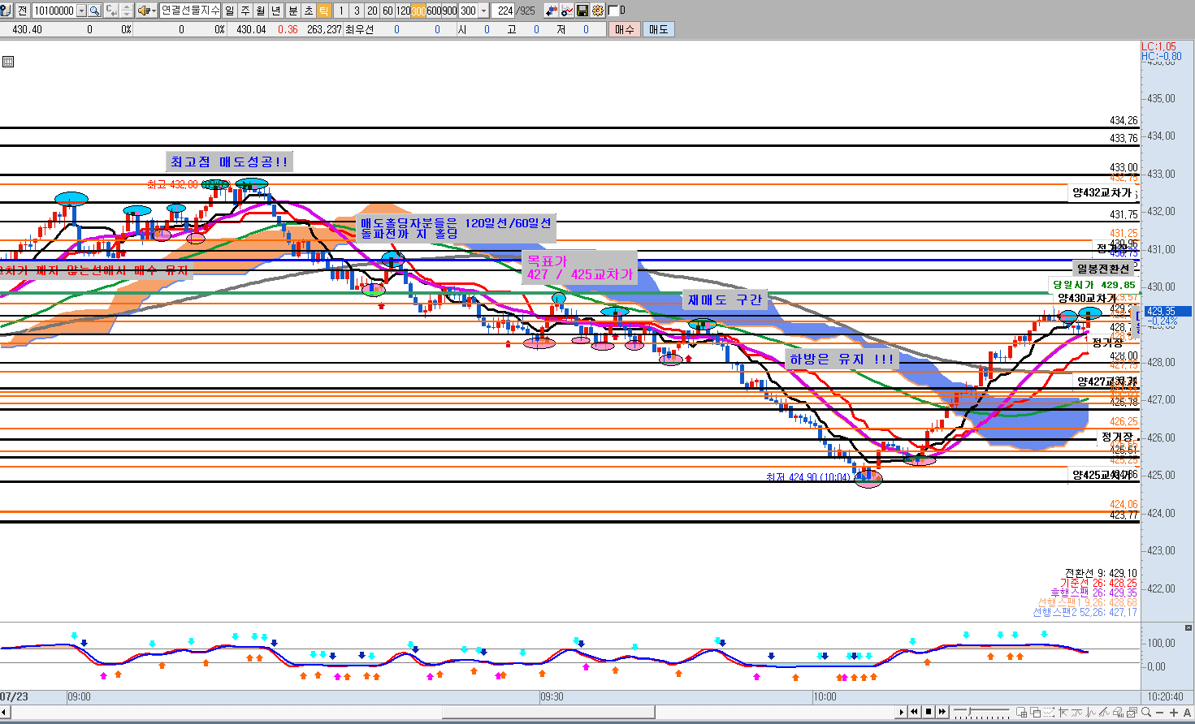The height and width of the screenshot is (724, 1195).
Task: Open the symbol code dropdown next to 10100000
Action: point(81,11)
